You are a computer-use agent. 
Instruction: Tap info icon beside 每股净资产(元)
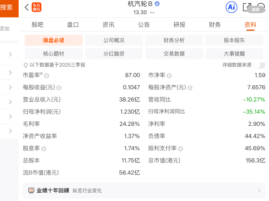pos(190,88)
